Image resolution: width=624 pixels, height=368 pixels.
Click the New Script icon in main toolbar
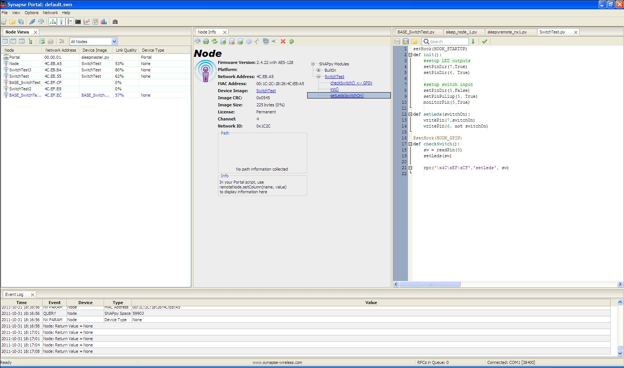(x=4, y=22)
